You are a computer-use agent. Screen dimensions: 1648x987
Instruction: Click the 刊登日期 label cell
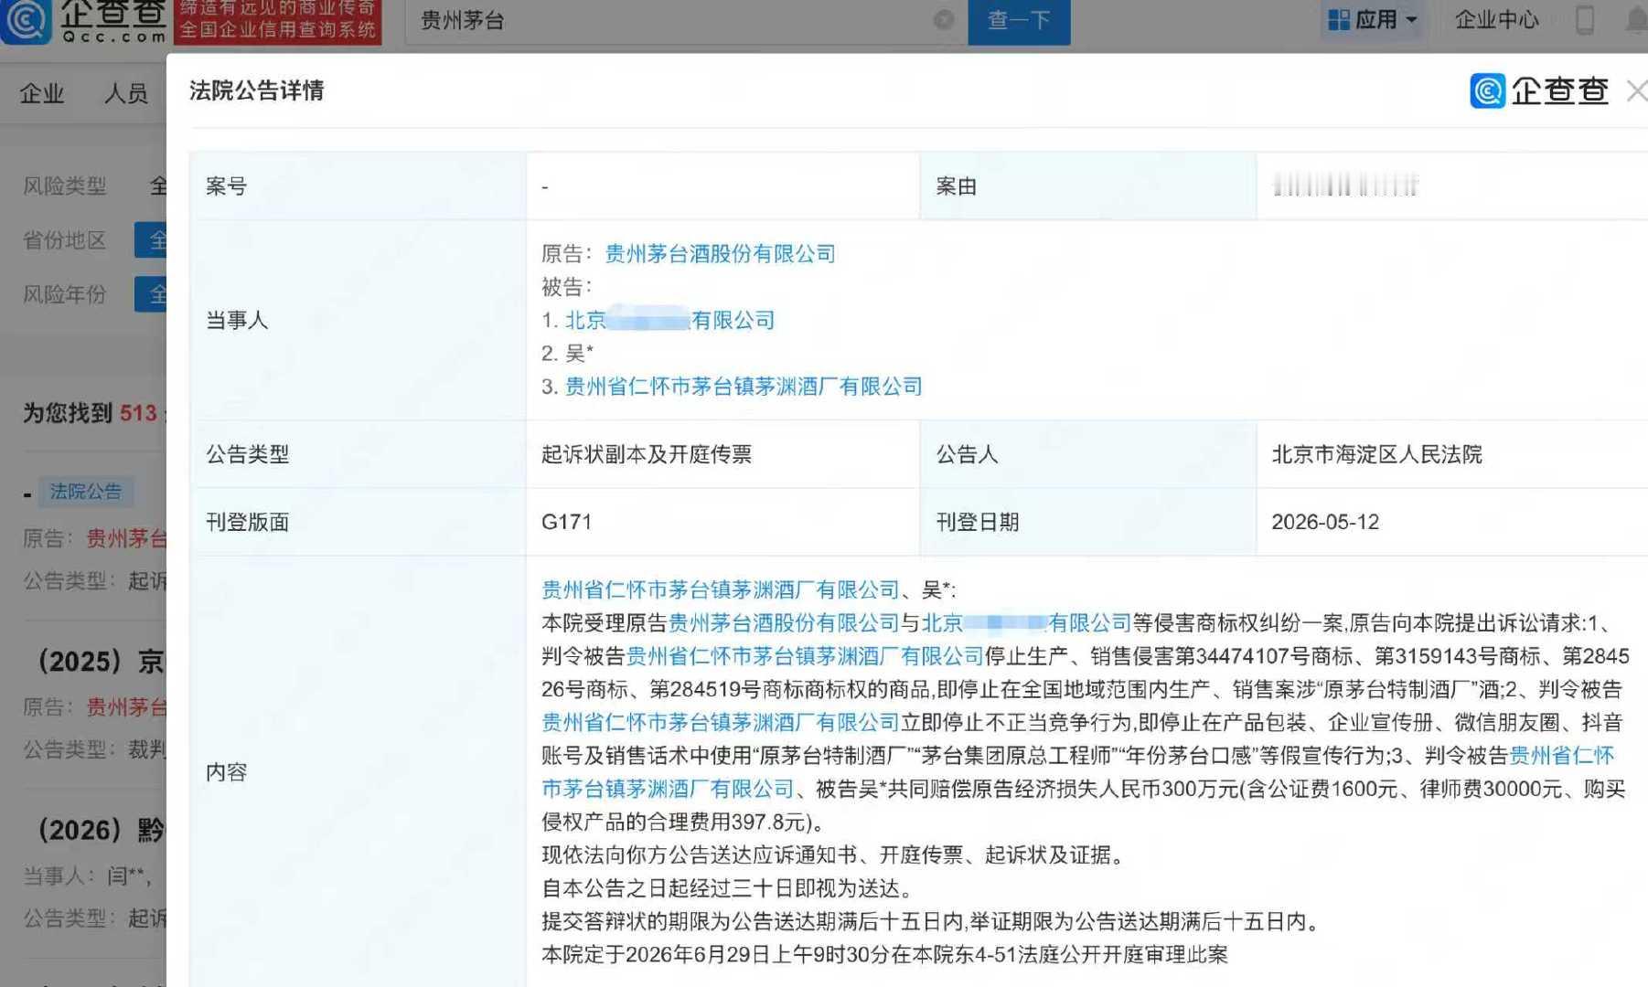1088,522
